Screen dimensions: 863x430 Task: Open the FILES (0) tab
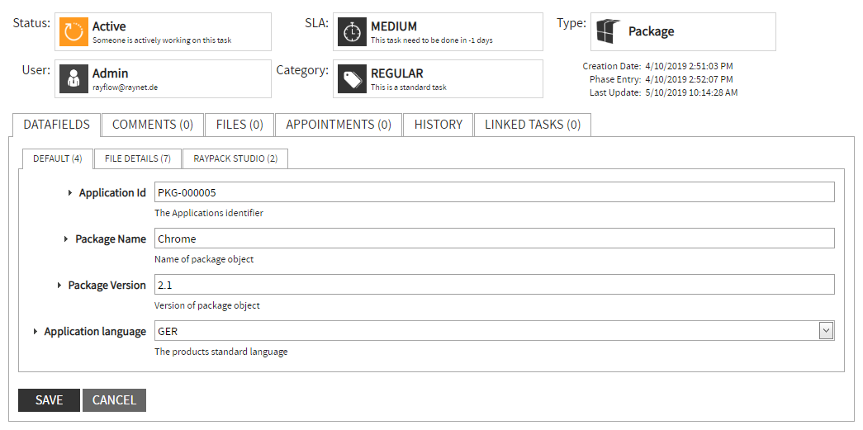[239, 125]
